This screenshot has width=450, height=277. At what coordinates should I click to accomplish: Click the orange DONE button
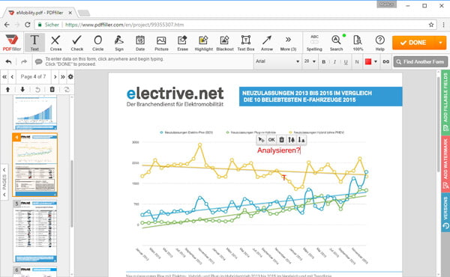click(414, 43)
